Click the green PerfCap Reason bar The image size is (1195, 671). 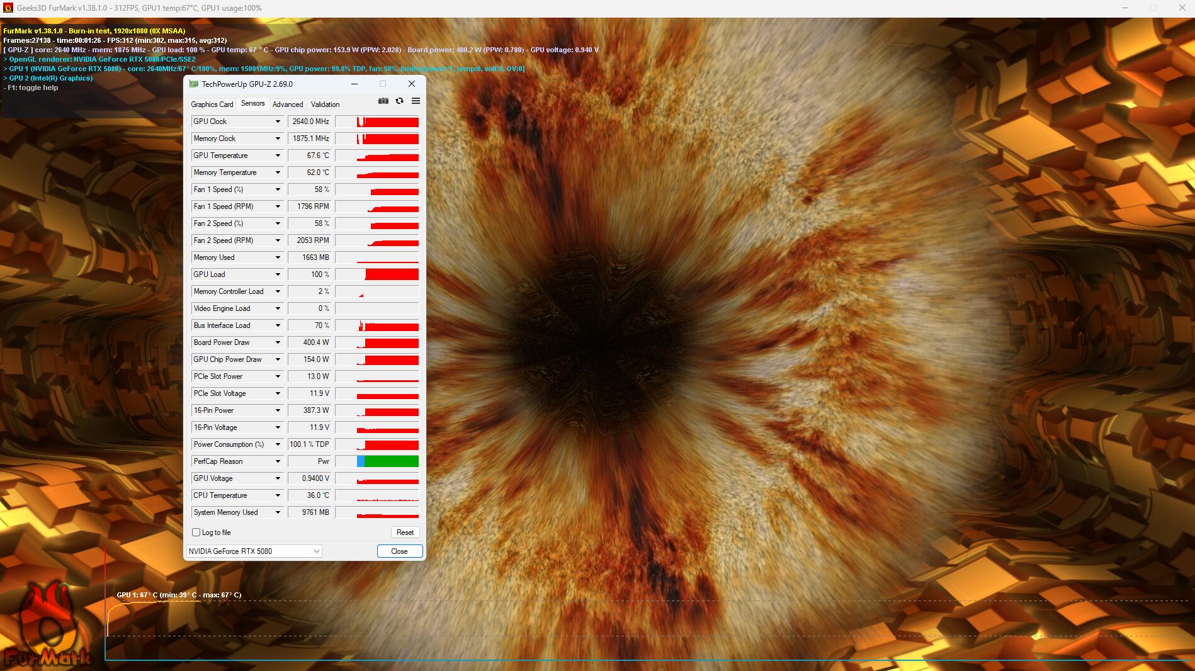pyautogui.click(x=391, y=461)
